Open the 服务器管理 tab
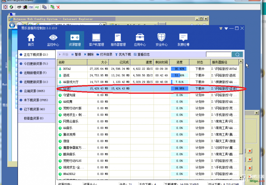 [118, 40]
